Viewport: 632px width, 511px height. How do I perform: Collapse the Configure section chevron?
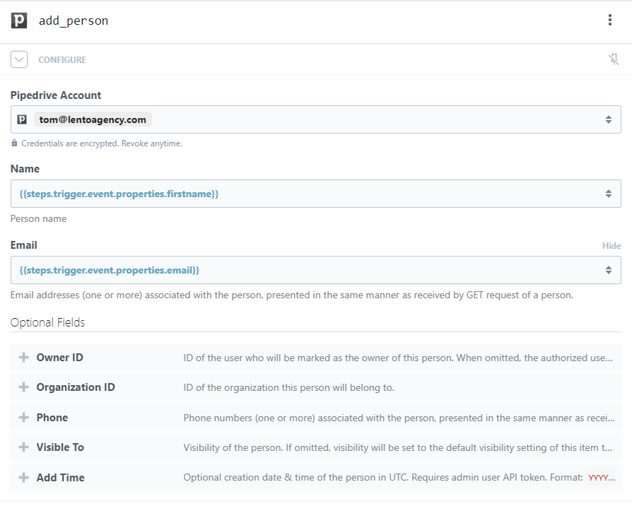(x=19, y=59)
